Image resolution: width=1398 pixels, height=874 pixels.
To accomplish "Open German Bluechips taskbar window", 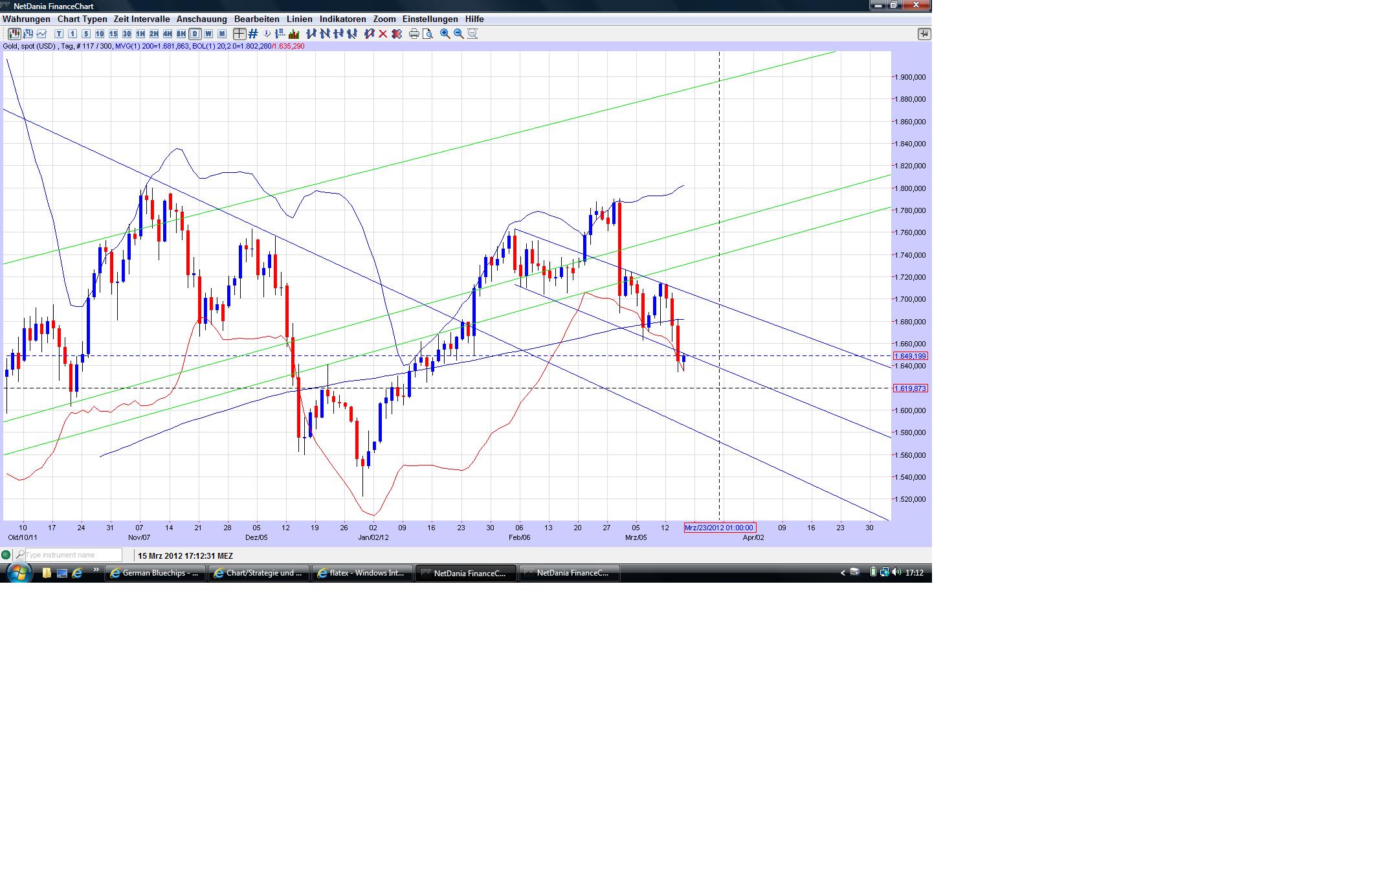I will coord(155,573).
